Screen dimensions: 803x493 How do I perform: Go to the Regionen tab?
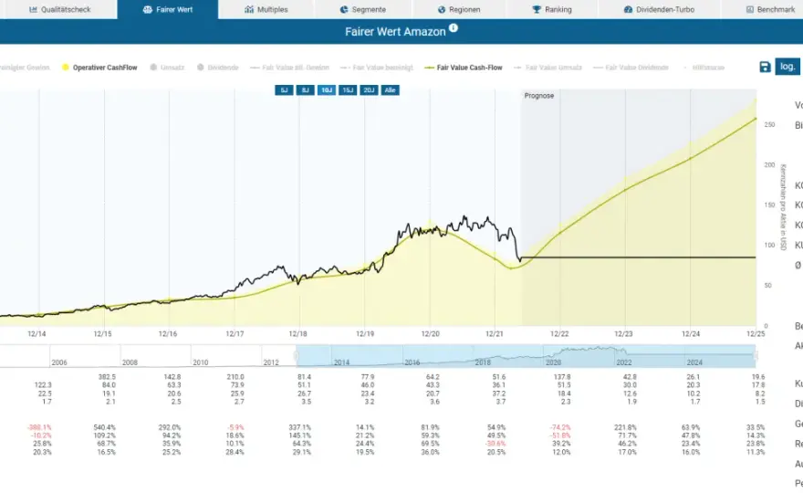[x=459, y=9]
